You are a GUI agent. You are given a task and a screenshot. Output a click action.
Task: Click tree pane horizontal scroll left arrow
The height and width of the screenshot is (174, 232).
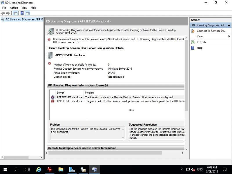click(x=2, y=157)
